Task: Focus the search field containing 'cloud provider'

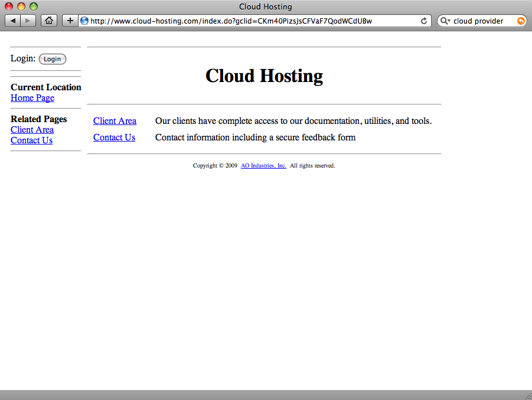Action: coord(481,21)
